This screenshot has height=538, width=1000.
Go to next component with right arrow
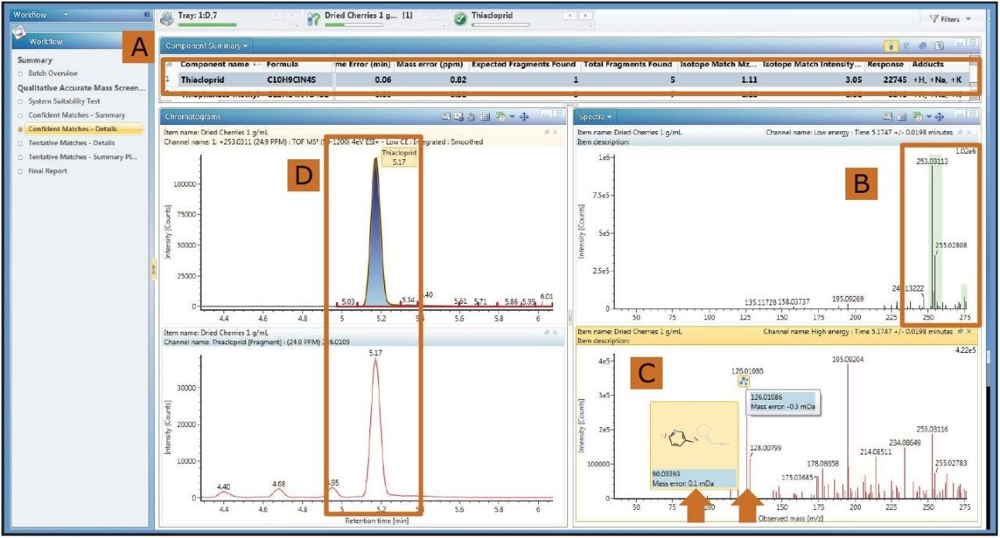tap(585, 16)
